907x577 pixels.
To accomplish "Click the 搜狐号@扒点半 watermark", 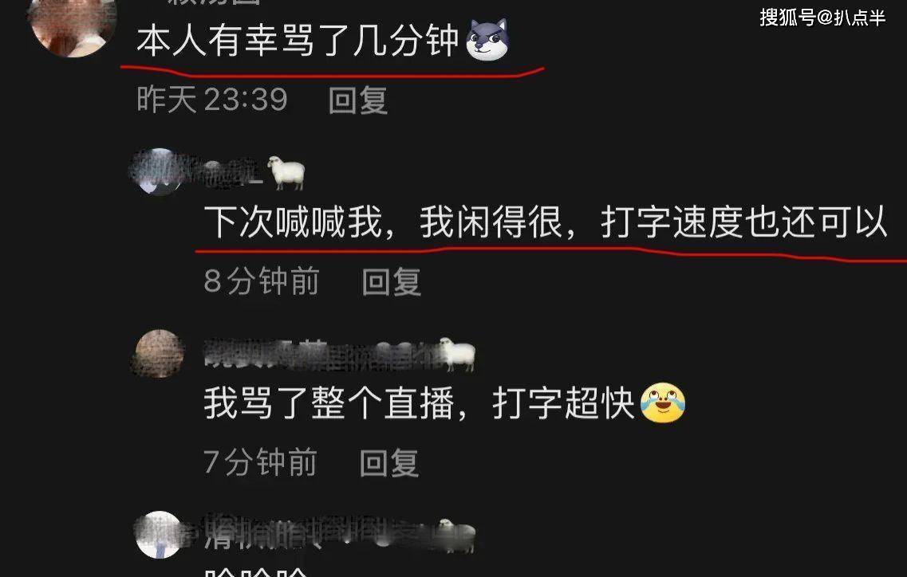I will (822, 18).
